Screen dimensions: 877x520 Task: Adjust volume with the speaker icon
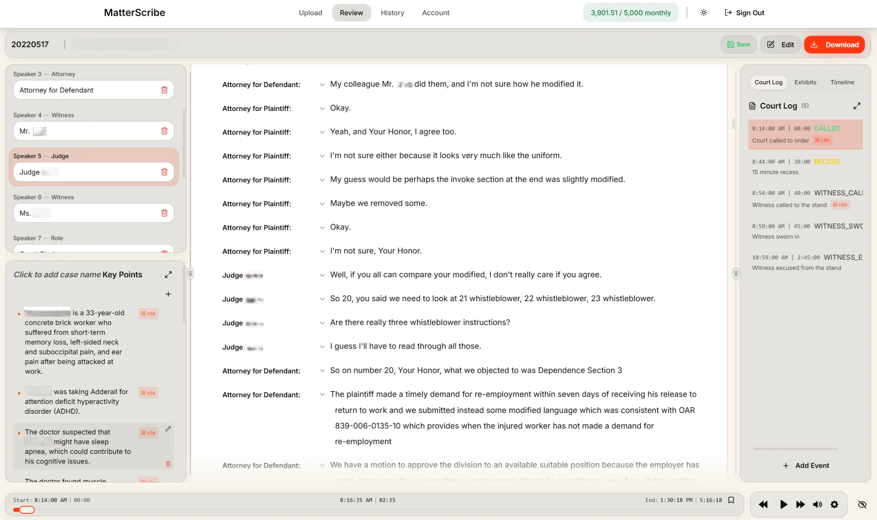point(817,504)
